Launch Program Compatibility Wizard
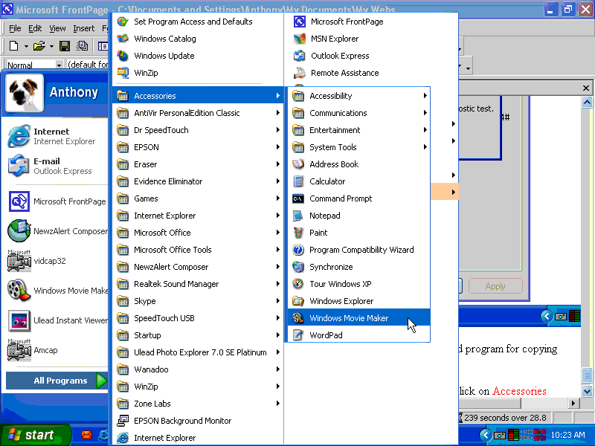 358,250
